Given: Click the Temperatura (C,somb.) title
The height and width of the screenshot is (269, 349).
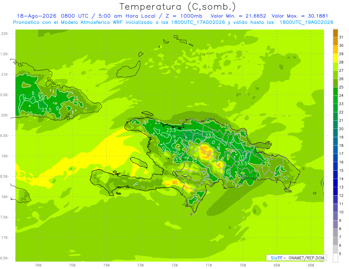Looking at the screenshot, I should click(x=178, y=6).
